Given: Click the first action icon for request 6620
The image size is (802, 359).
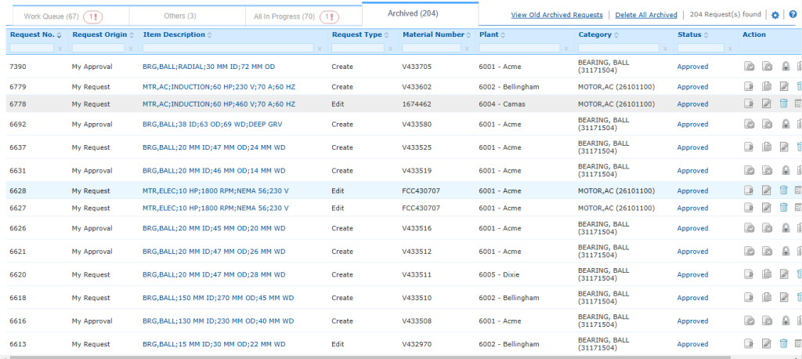Looking at the screenshot, I should 750,274.
